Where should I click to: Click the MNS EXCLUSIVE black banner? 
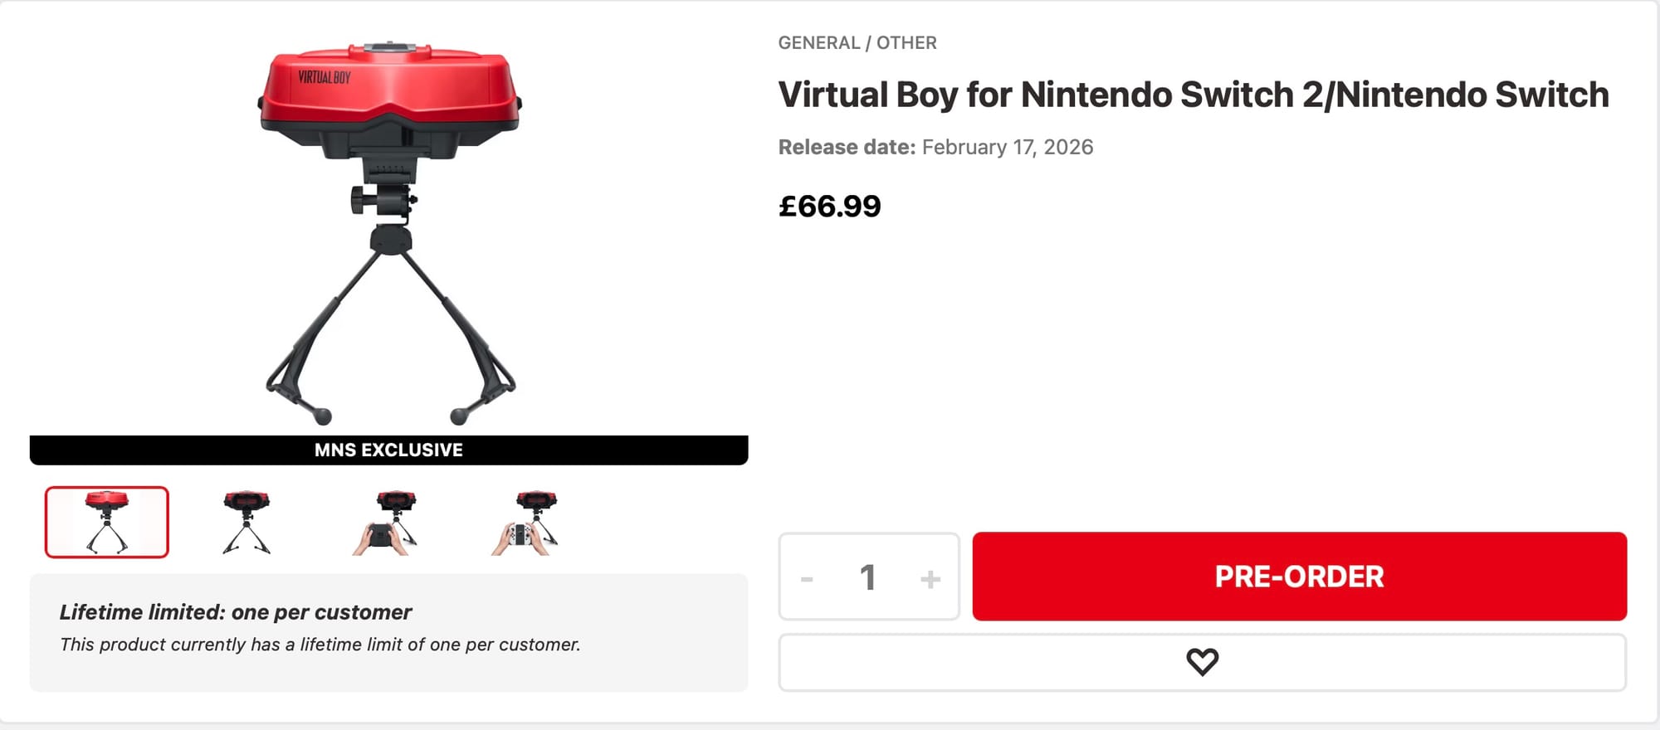(x=388, y=450)
